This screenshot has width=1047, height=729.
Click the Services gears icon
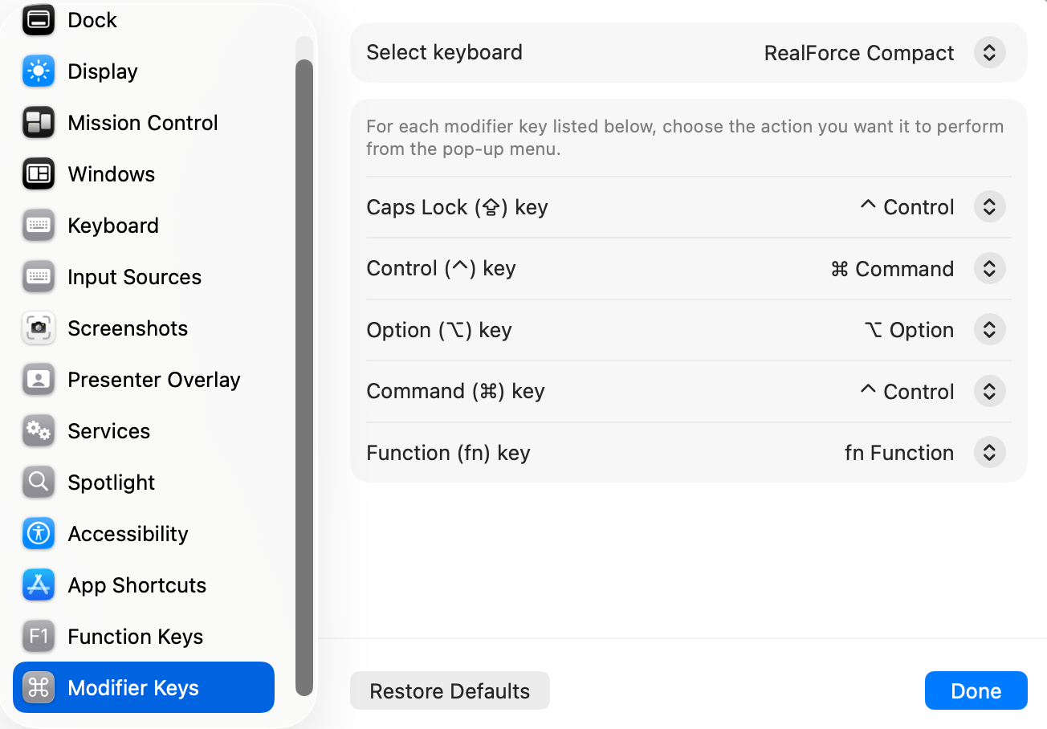click(x=39, y=431)
